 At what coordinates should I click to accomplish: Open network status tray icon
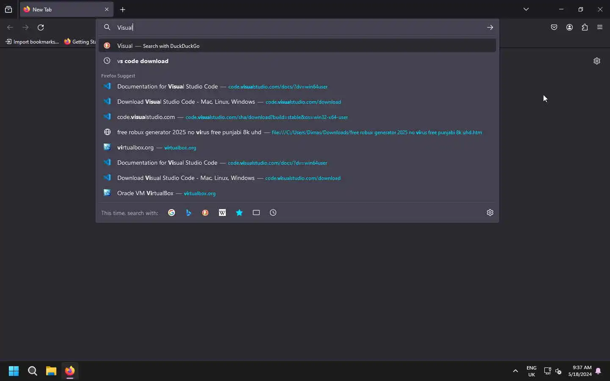tap(547, 371)
